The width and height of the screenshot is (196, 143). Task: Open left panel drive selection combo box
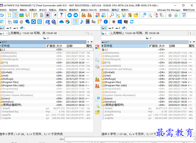(x=4, y=33)
